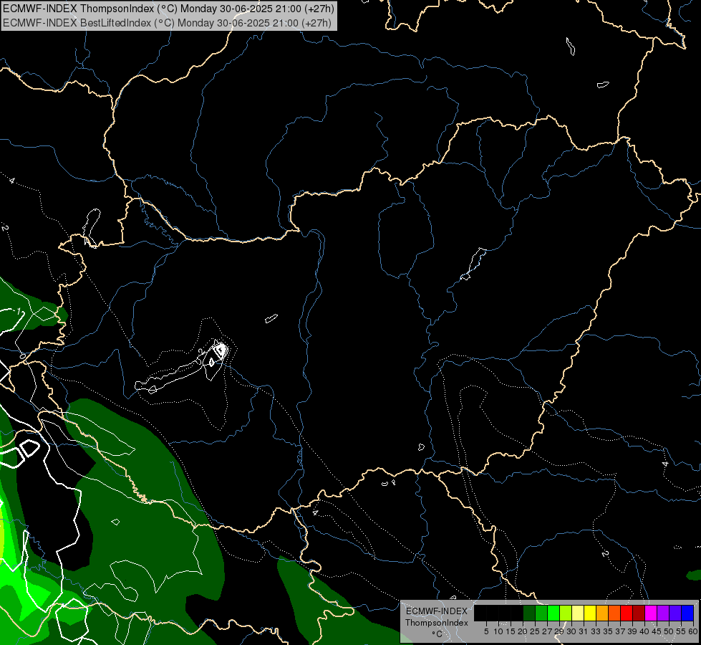Screen dimensions: 701x645
Task: Click the BestLiftedIndex title line at top
Action: [x=168, y=23]
